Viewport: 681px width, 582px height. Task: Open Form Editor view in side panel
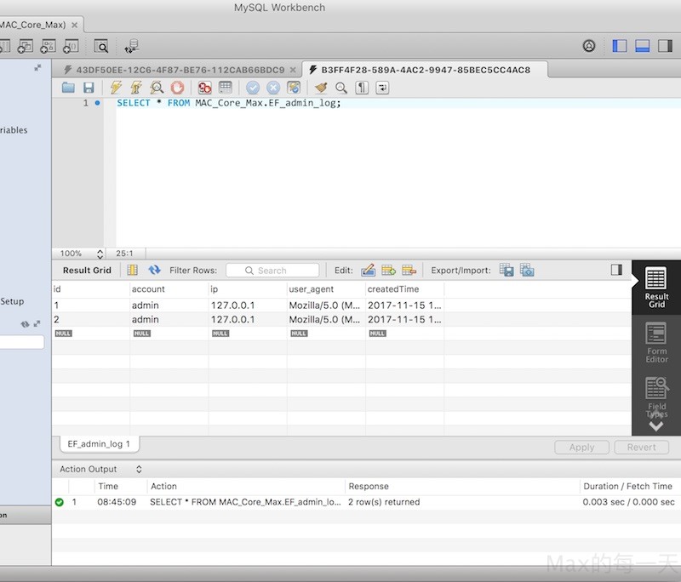pos(656,342)
